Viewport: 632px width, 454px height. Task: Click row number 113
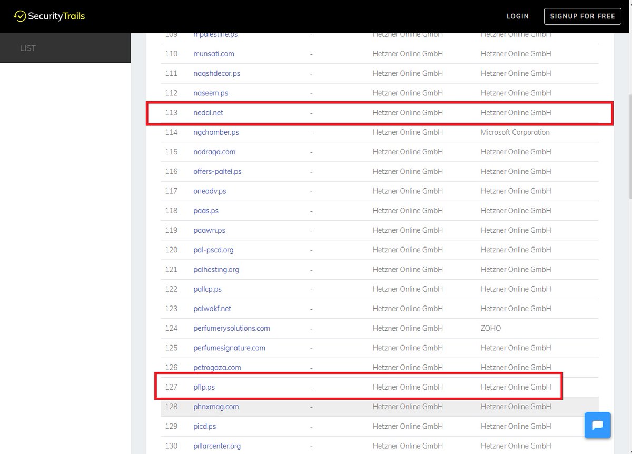171,112
